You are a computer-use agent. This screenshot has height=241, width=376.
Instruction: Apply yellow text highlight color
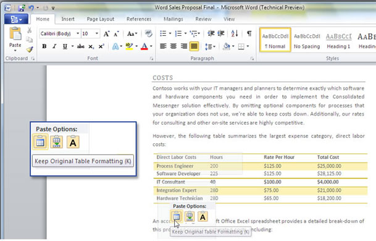pyautogui.click(x=129, y=46)
